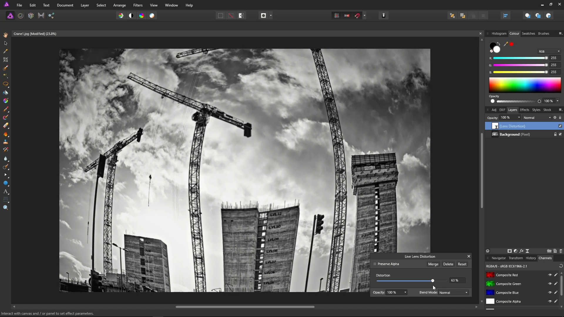Enable the Preserve Alpha checkbox
Screen dimensions: 564x317
pyautogui.click(x=375, y=264)
